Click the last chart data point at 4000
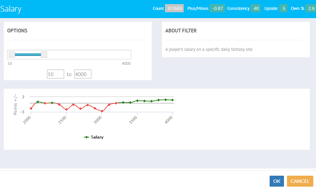Viewport: 316px width, 189px height. pos(172,100)
